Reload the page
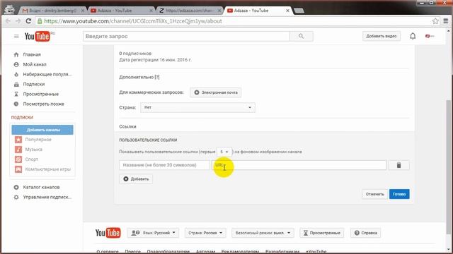The width and height of the screenshot is (453, 254). [x=28, y=21]
